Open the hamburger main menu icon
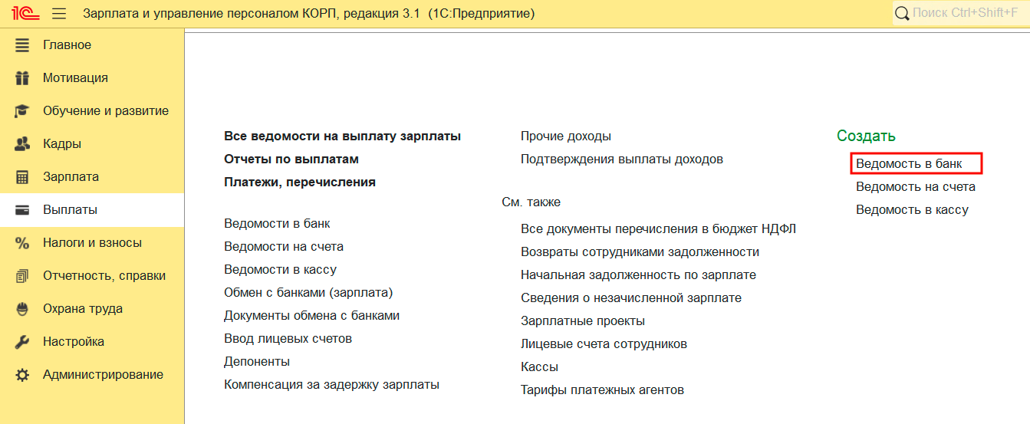 pyautogui.click(x=58, y=14)
